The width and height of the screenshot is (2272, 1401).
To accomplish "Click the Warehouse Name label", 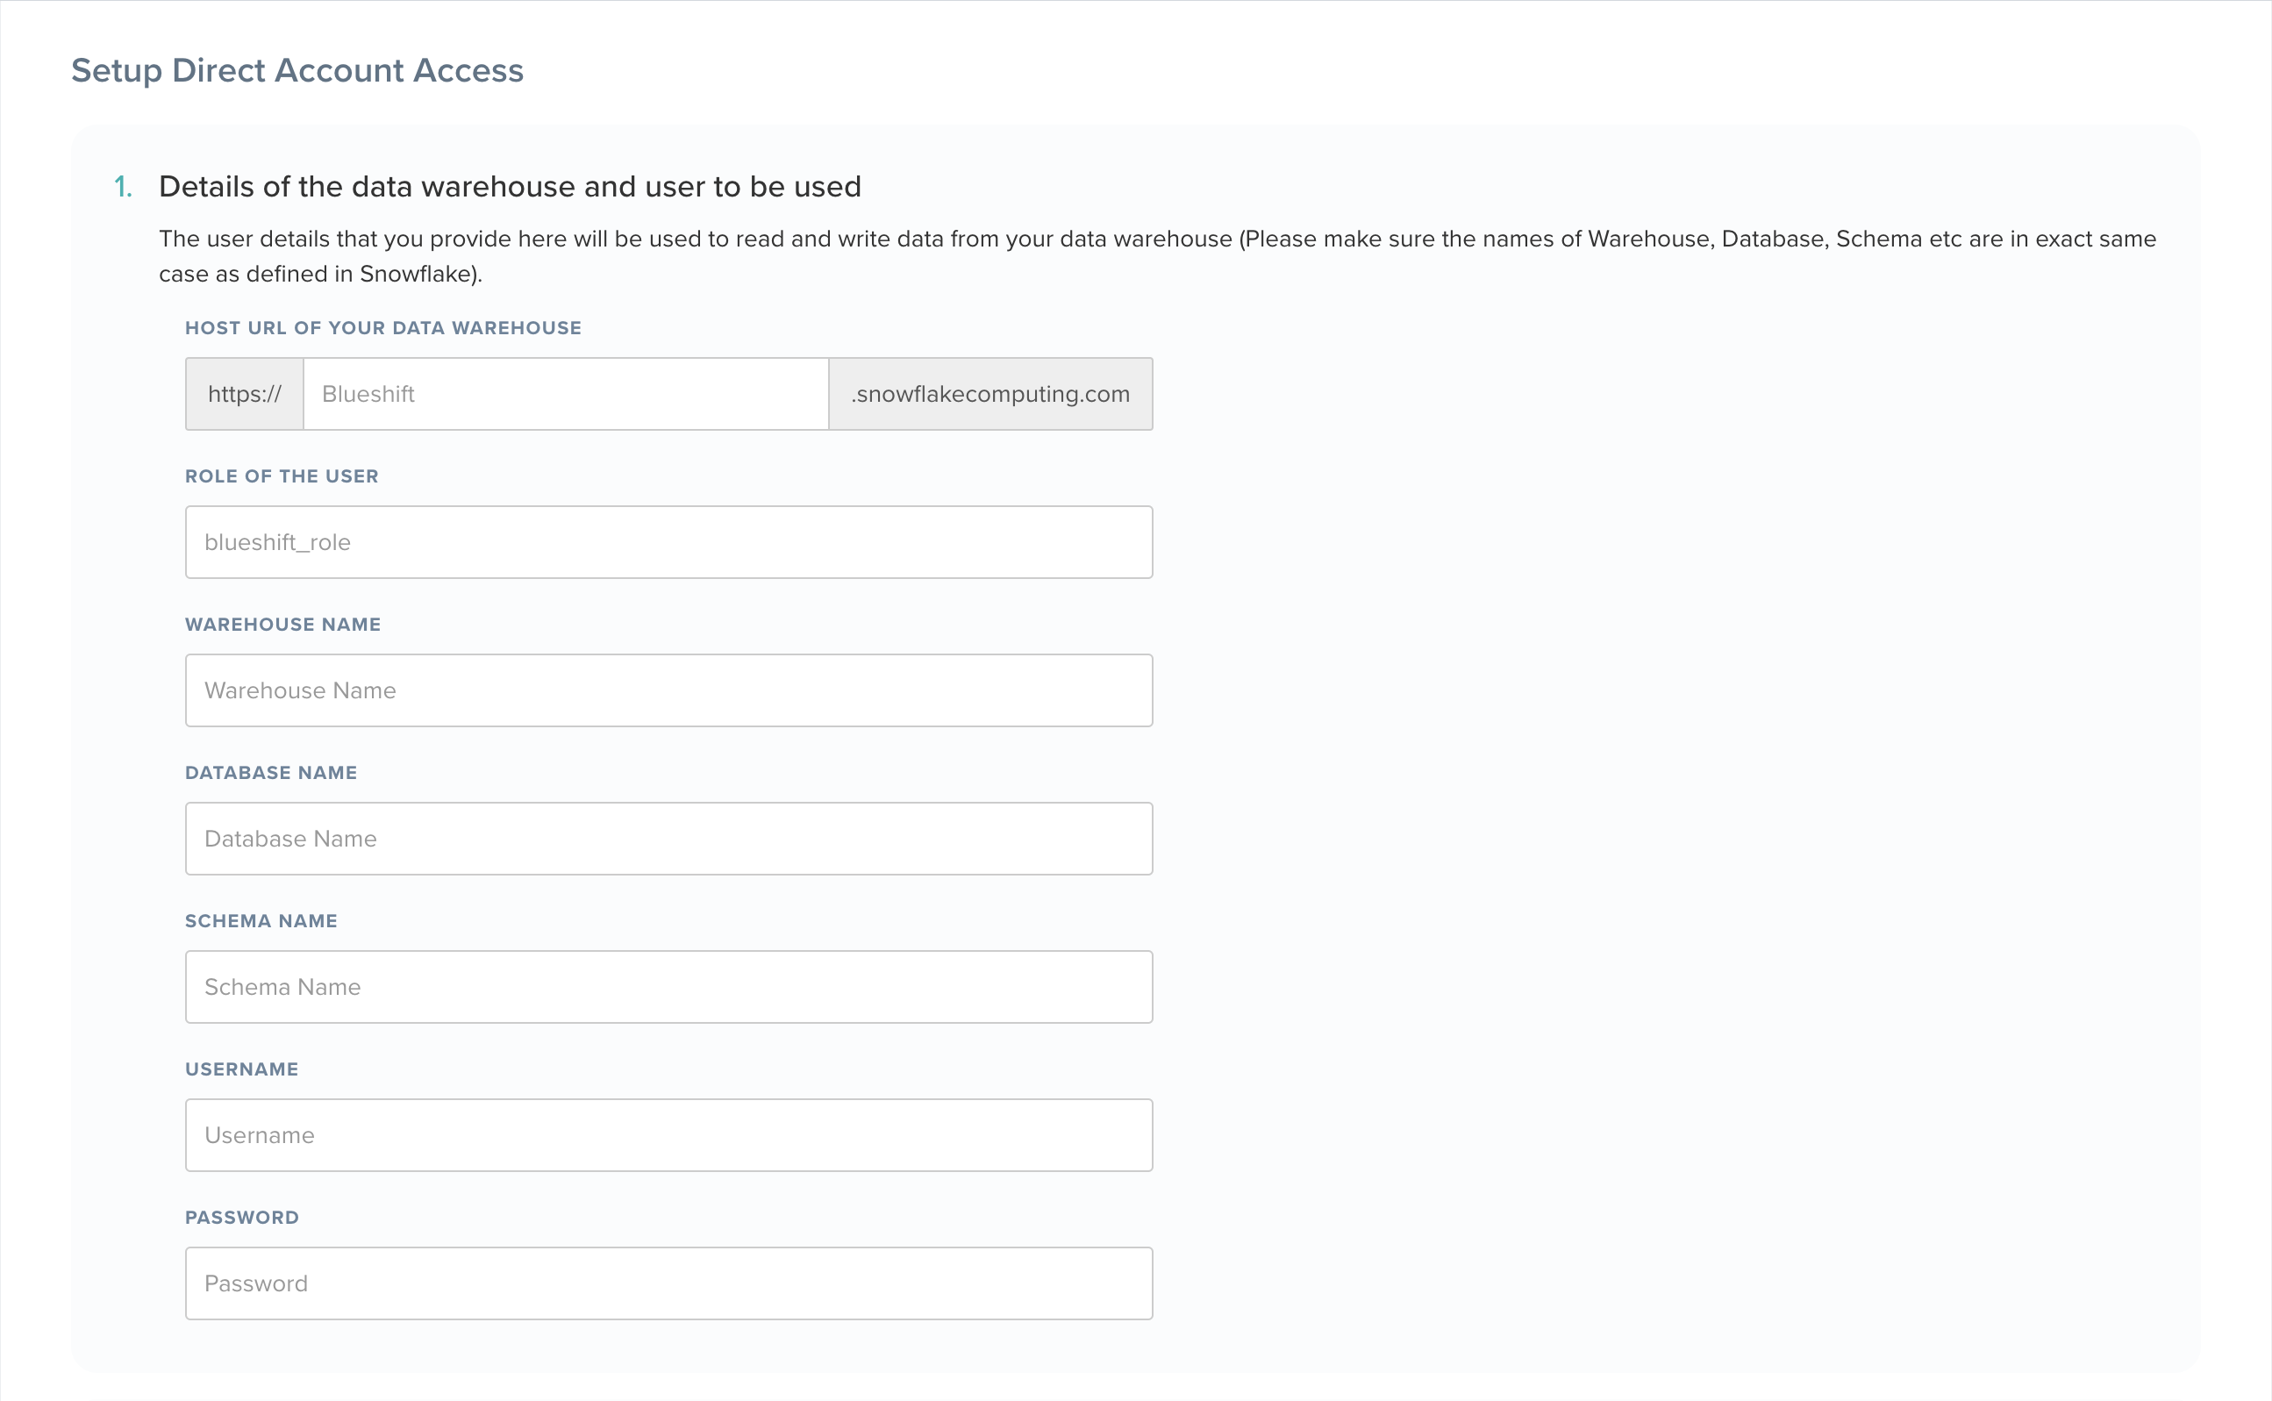I will [x=282, y=625].
